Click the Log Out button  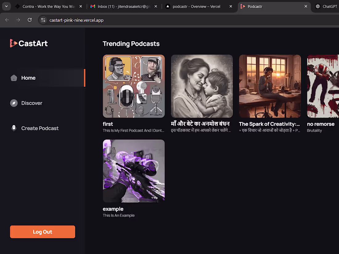[43, 232]
